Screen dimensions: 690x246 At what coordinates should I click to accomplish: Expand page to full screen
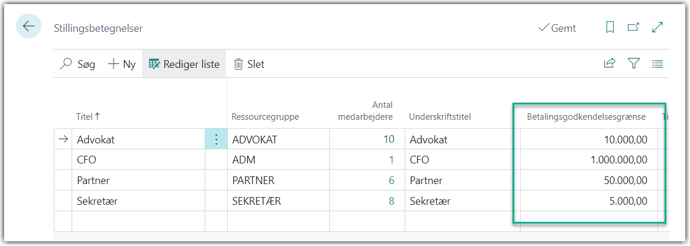point(657,27)
